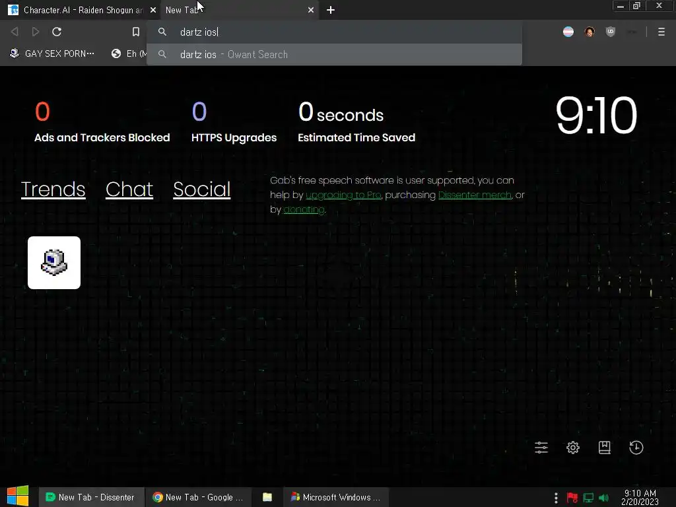The width and height of the screenshot is (676, 507).
Task: Open the computer-icon top site tile
Action: (x=54, y=263)
